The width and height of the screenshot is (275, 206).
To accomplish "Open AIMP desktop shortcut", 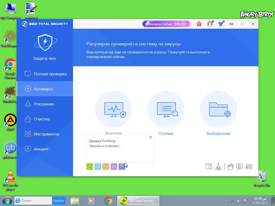I will tap(10, 122).
